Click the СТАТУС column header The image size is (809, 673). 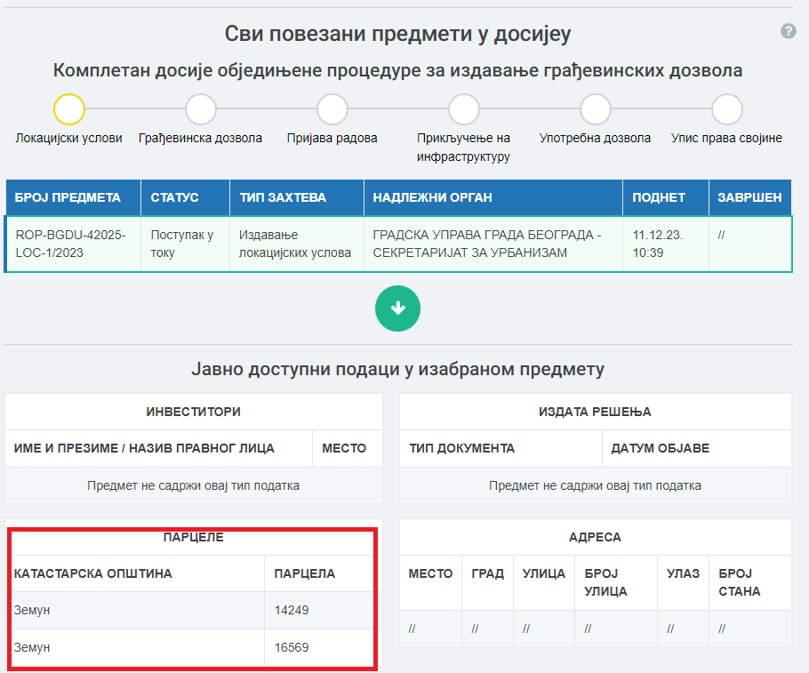[x=175, y=197]
